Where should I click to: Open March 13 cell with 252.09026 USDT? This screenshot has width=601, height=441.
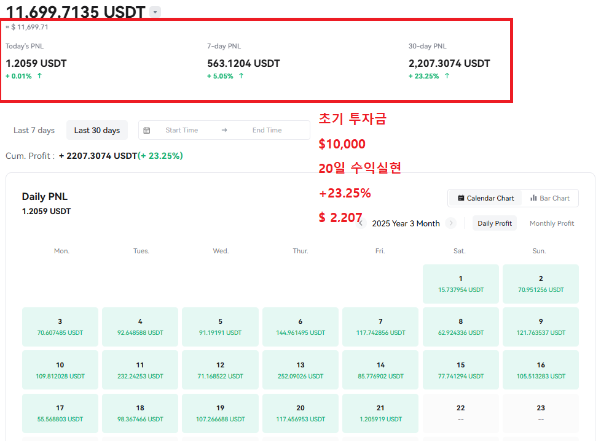(x=300, y=370)
